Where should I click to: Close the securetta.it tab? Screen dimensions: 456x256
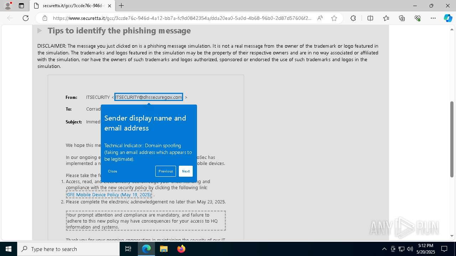pyautogui.click(x=109, y=6)
